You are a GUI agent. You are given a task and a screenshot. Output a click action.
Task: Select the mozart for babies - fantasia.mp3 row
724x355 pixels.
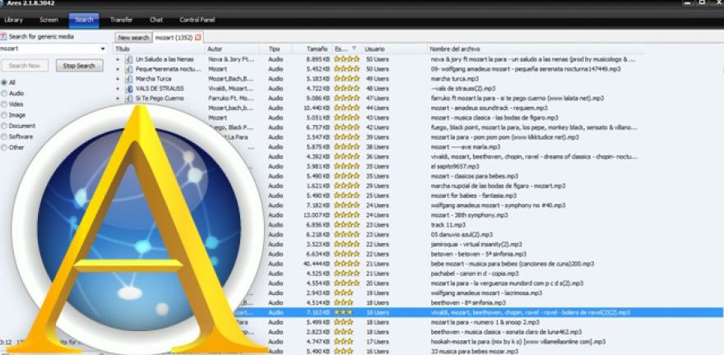coord(473,196)
